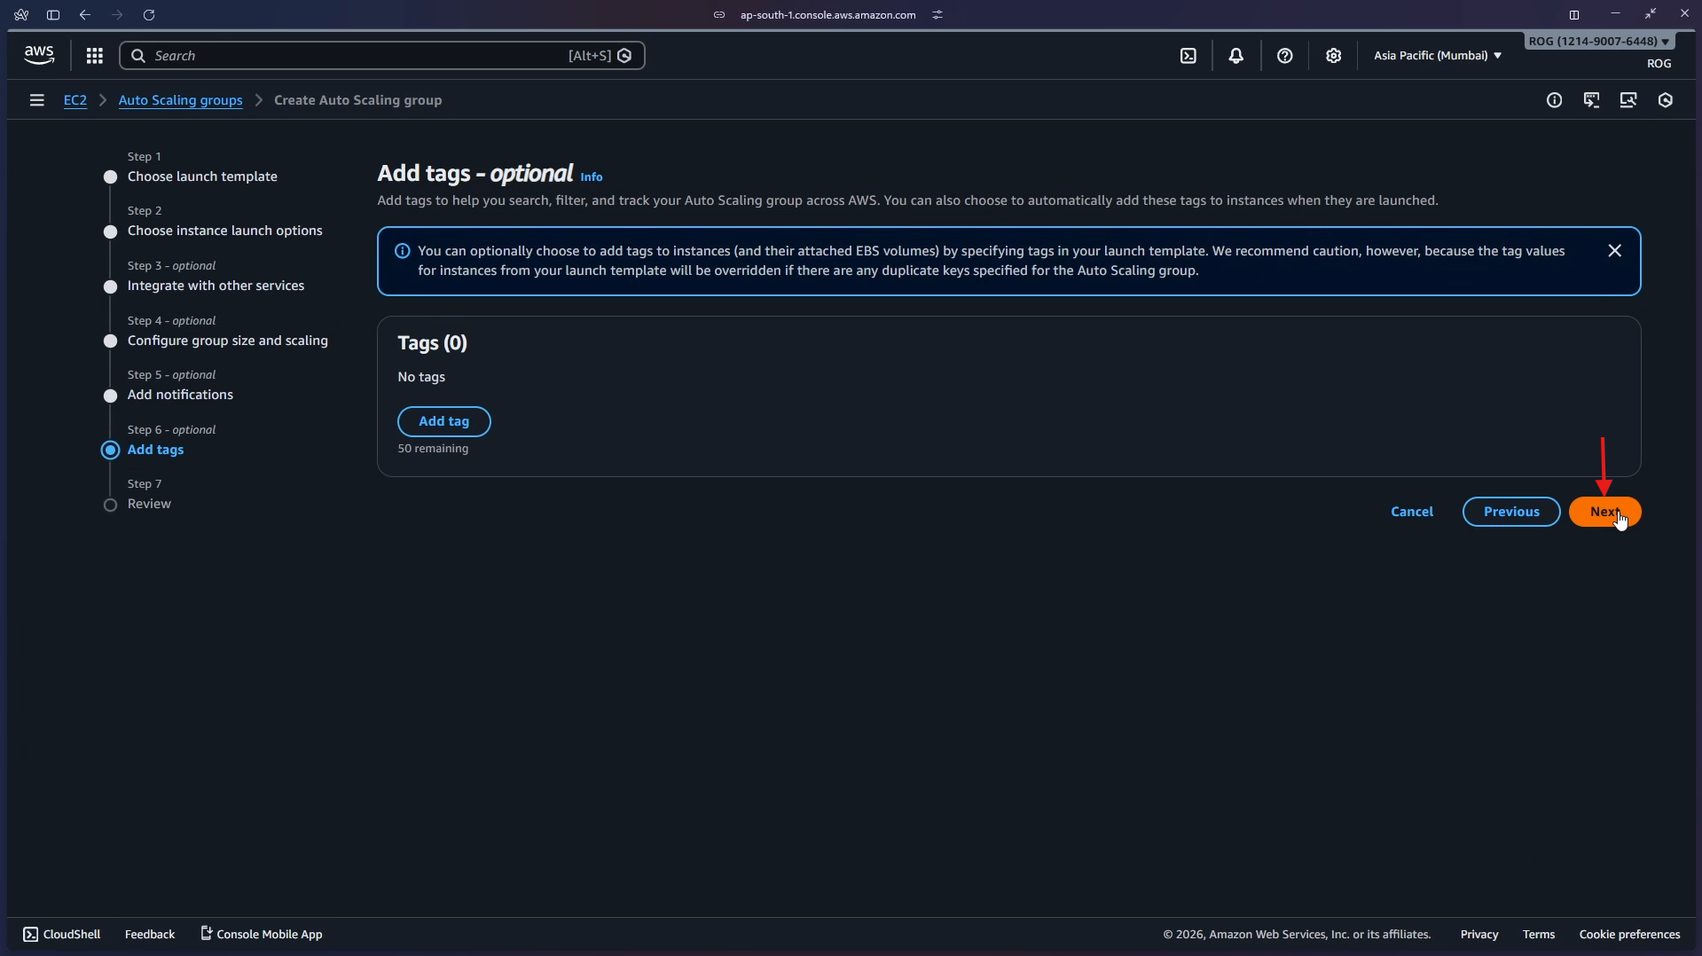
Task: Select the Review step circle
Action: click(110, 505)
